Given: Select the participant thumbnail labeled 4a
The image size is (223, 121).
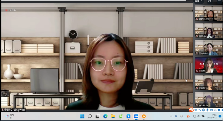Looking at the screenshot, I should click(209, 31).
